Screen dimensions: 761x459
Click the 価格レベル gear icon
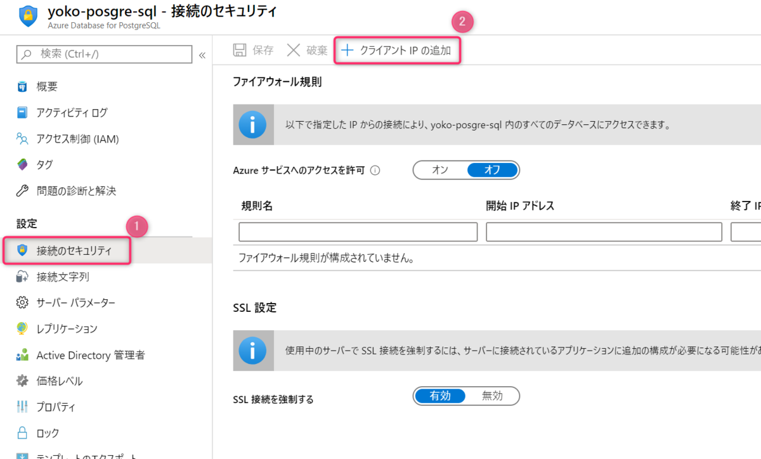pyautogui.click(x=22, y=381)
